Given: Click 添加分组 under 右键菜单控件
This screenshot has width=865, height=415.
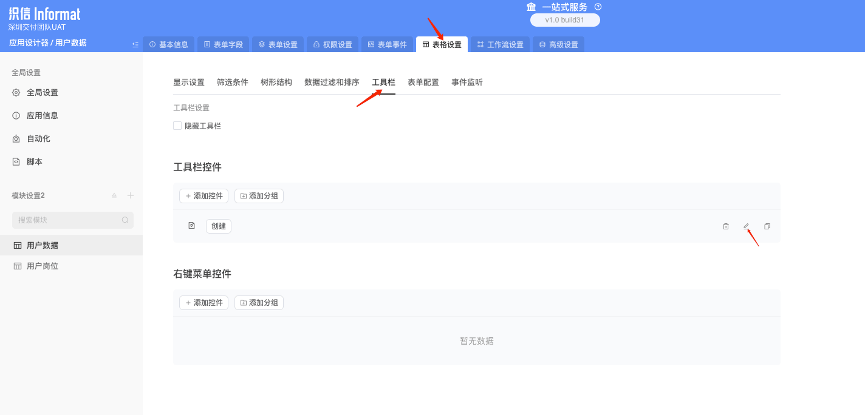Looking at the screenshot, I should tap(259, 302).
